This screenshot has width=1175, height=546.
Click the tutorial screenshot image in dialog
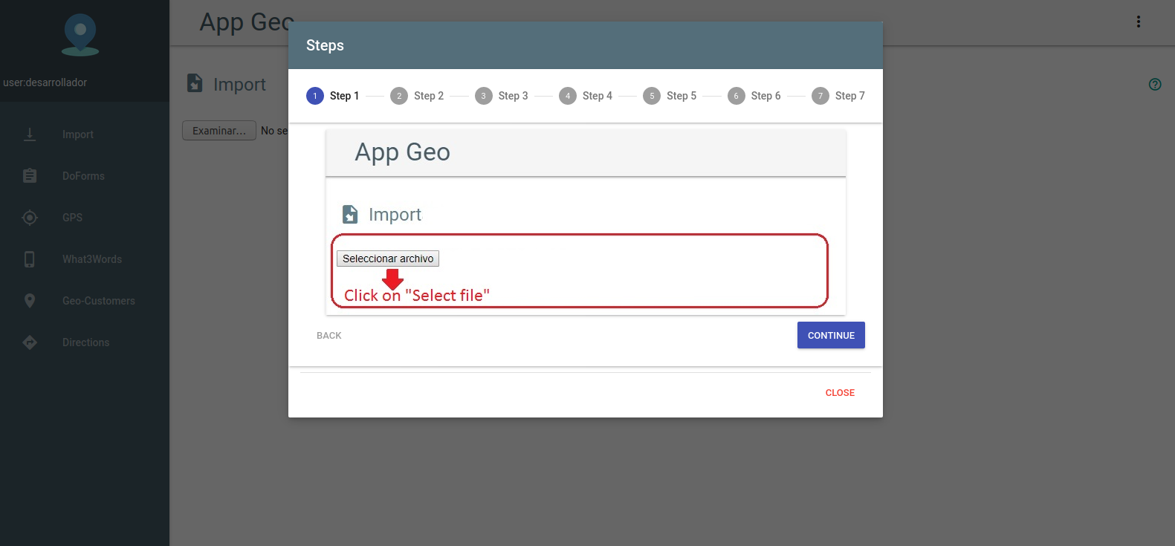coord(586,222)
